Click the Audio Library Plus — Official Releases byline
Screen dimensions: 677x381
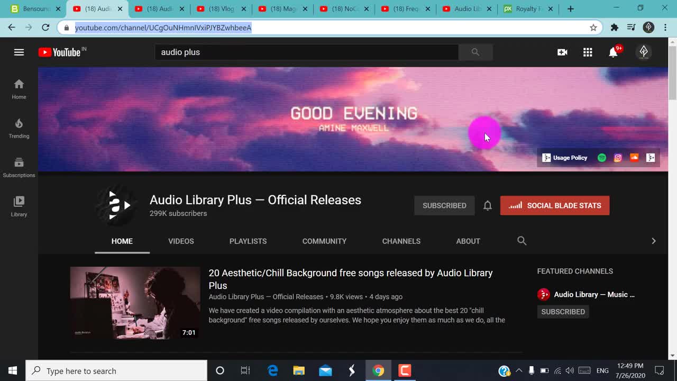[266, 297]
